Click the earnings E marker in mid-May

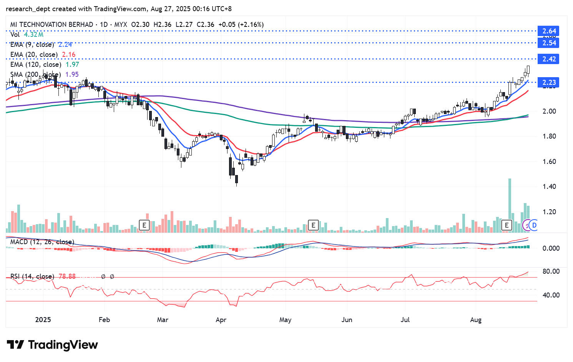pos(313,225)
